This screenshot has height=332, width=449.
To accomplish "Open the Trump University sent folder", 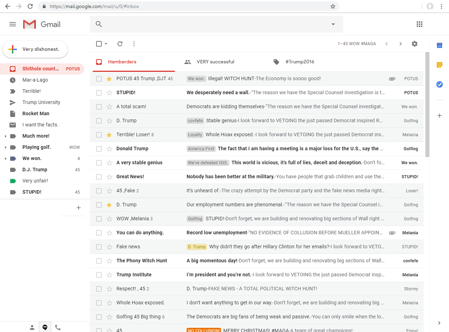I will tap(42, 103).
